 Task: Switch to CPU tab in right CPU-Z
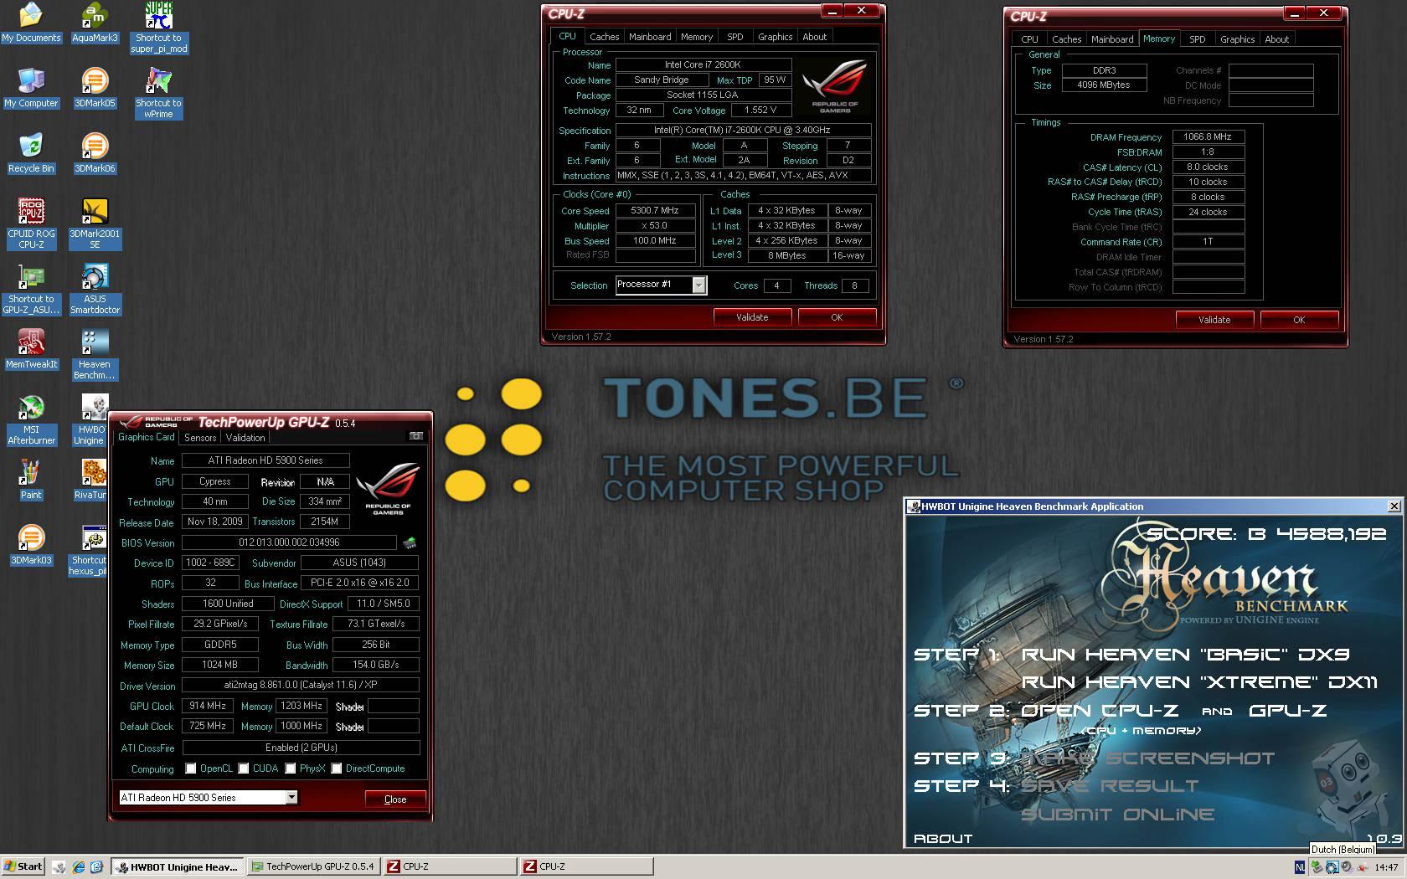pyautogui.click(x=1029, y=39)
